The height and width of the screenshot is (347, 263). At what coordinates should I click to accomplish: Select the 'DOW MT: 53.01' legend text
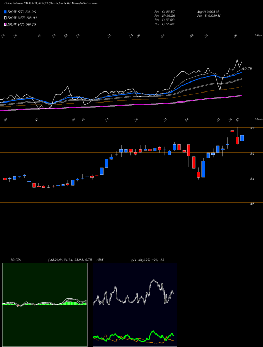coord(22,18)
